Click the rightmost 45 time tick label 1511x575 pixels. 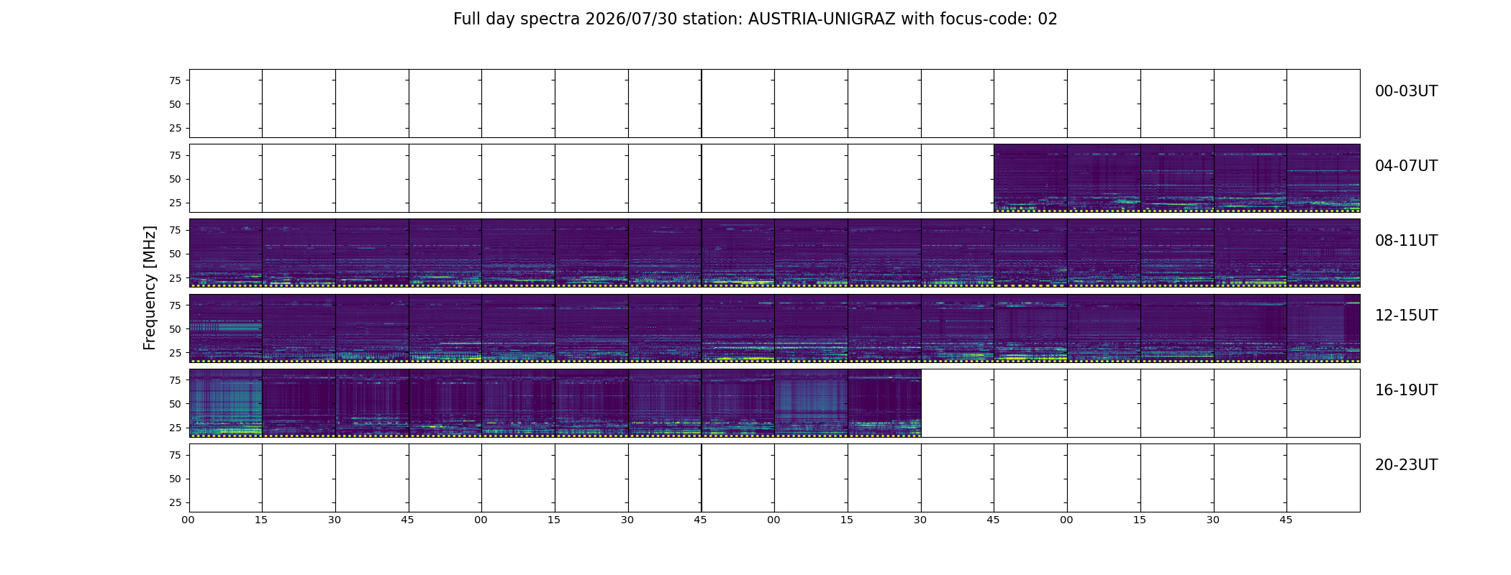[x=1286, y=520]
